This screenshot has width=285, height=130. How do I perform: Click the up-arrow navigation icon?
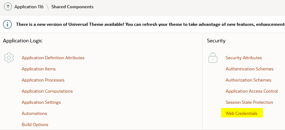pyautogui.click(x=8, y=7)
